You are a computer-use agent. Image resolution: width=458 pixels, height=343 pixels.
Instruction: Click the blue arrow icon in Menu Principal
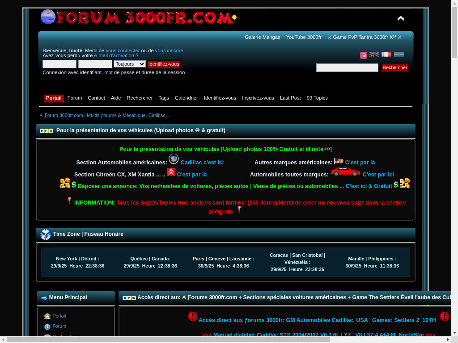coord(44,298)
